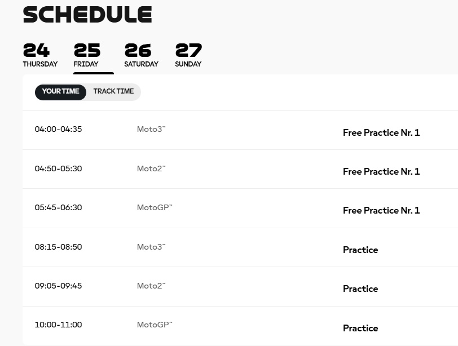The image size is (458, 346).
Task: Click the 10:00-11:00 time slot
Action: (x=58, y=325)
